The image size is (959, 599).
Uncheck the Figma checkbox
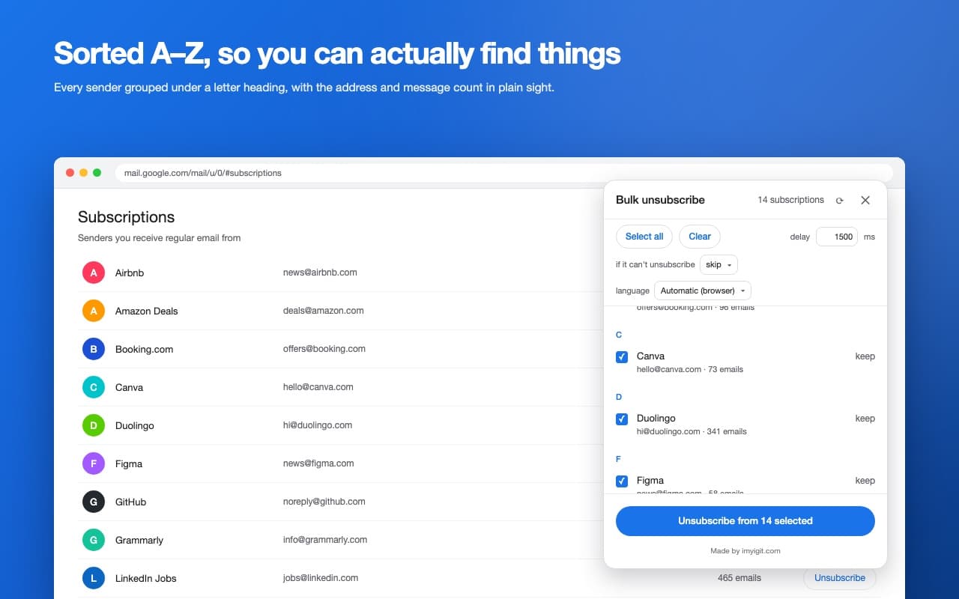point(622,481)
